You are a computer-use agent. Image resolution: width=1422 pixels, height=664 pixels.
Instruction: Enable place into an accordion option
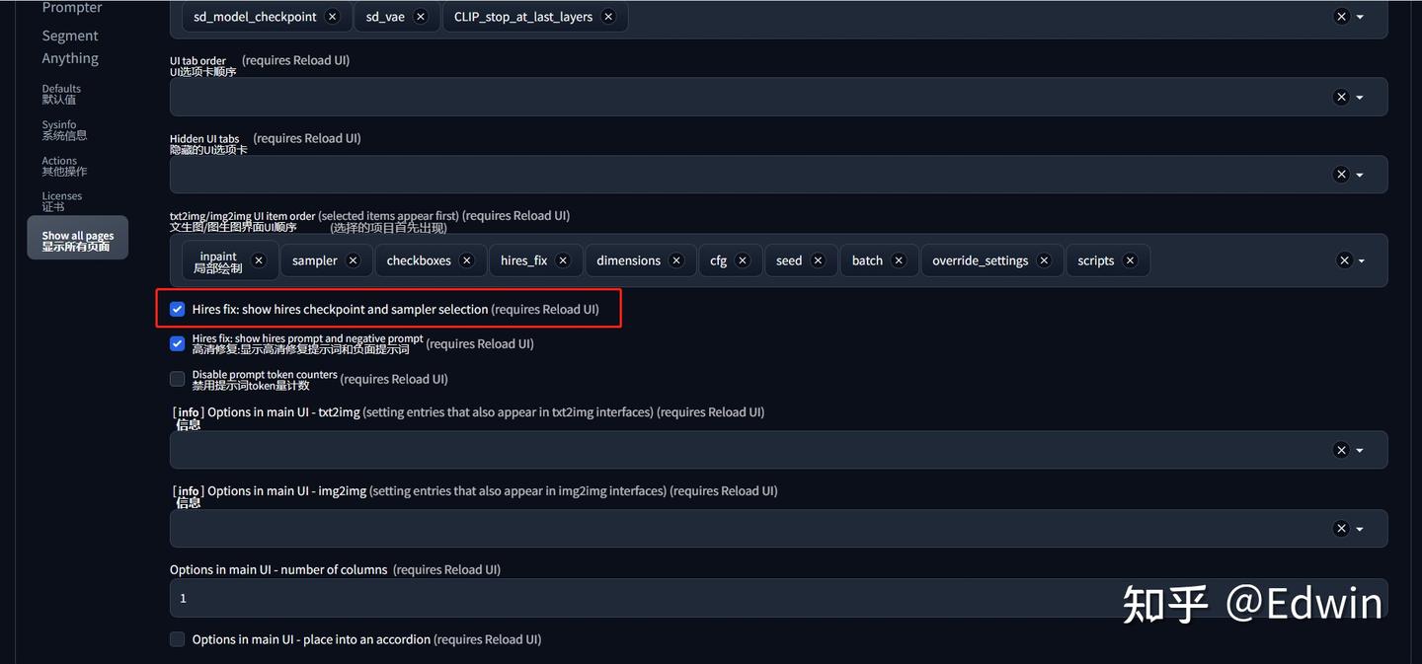click(x=178, y=639)
